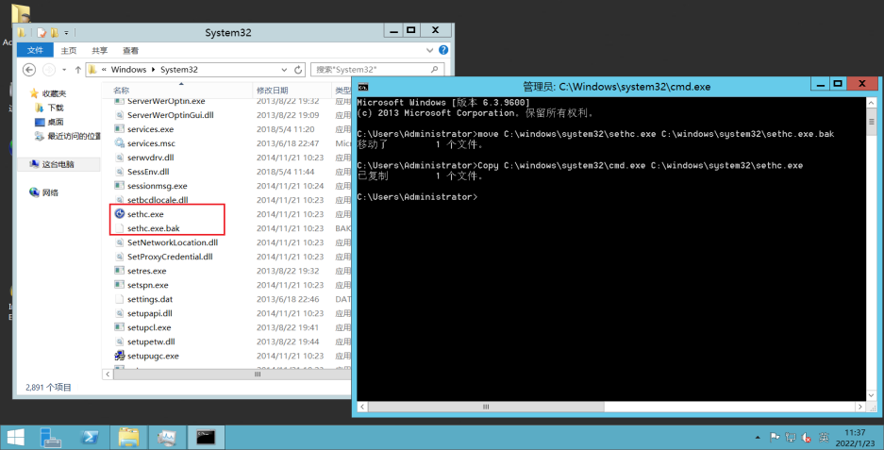Viewport: 884px width, 450px height.
Task: Open the 文件 ribbon tab
Action: (x=35, y=50)
